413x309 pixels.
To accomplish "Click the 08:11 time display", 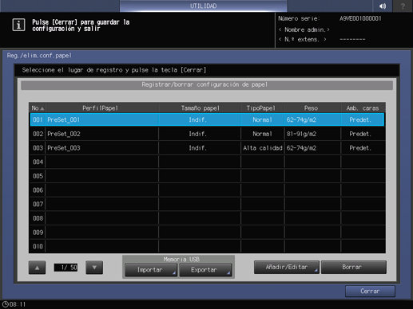I will coord(18,304).
